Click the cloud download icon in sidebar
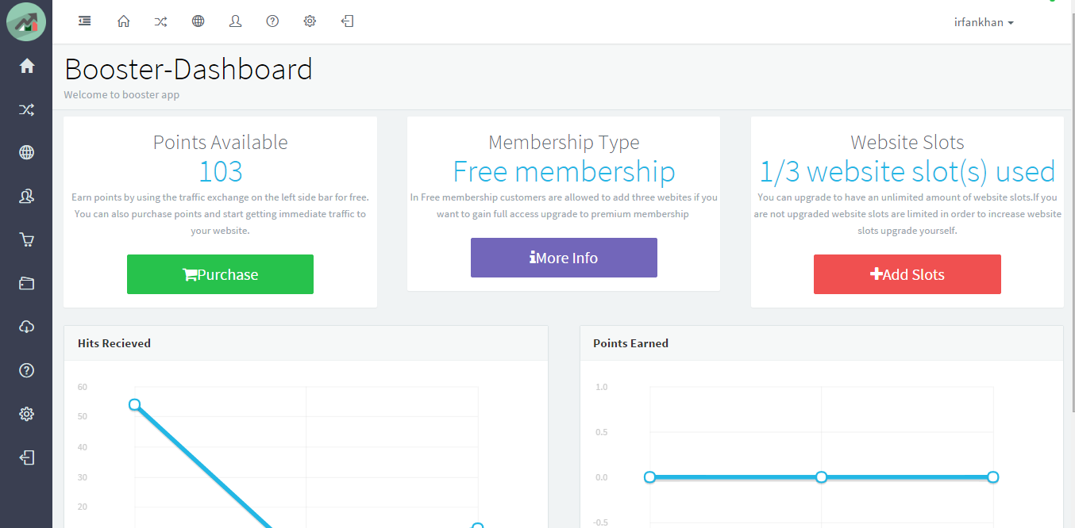Viewport: 1075px width, 528px height. coord(26,327)
